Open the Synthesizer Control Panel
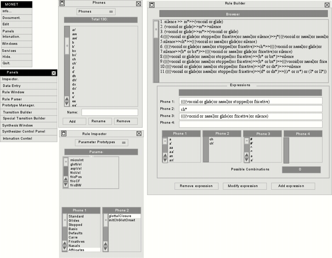Viewport: 332px width, 258px height. 29,132
